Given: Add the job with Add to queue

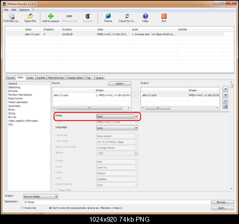Looking at the screenshot, I should pos(51,18).
